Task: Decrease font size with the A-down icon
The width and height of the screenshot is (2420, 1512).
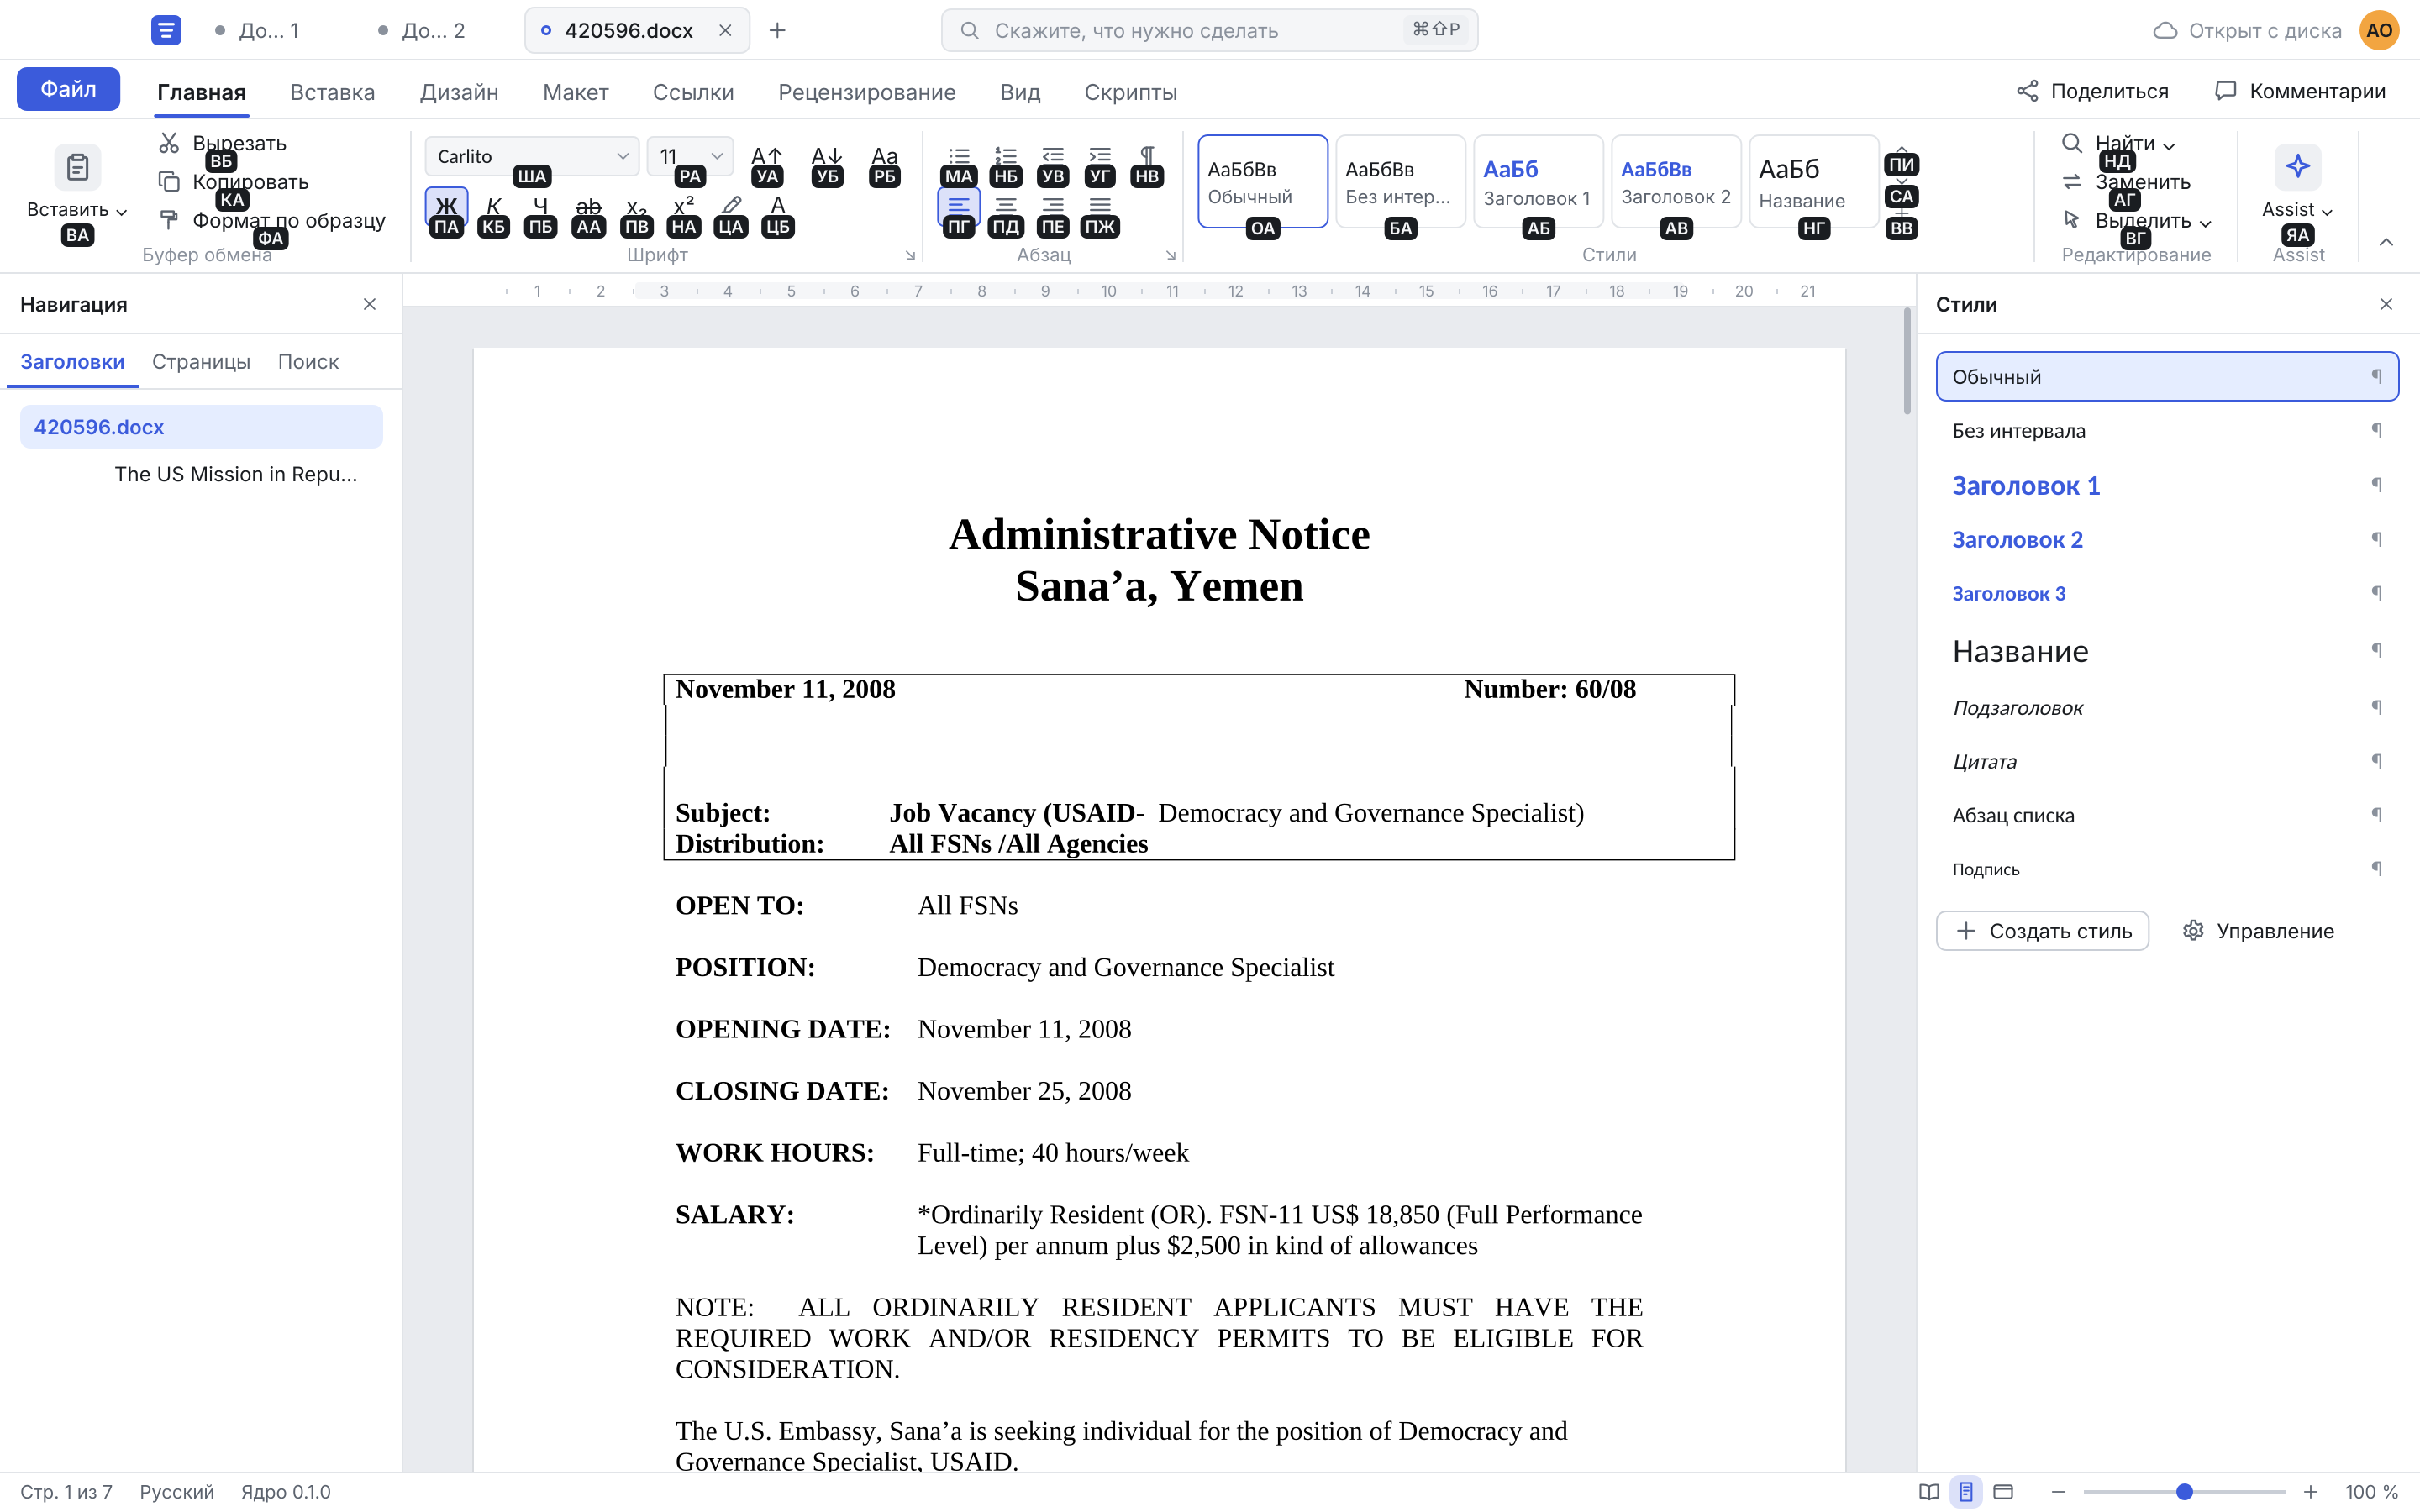Action: point(827,156)
